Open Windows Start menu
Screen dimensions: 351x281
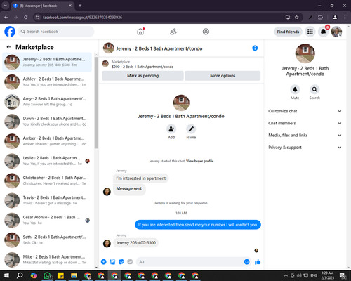coord(6,275)
